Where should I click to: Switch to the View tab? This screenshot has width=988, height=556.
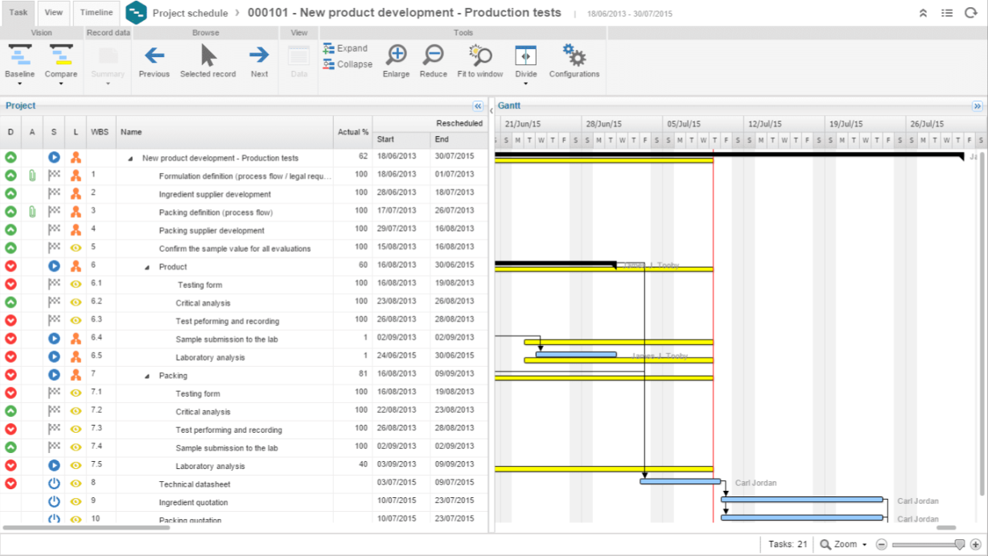click(54, 13)
